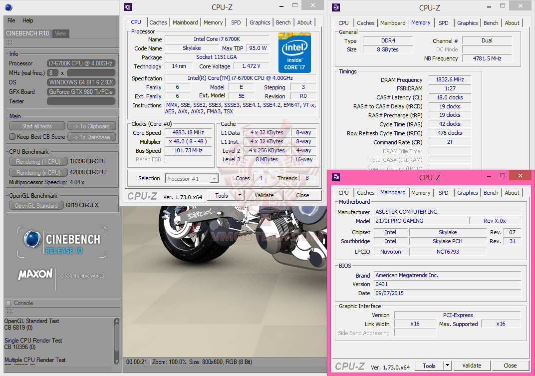Click the To Database button
This screenshot has width=535, height=376.
pyautogui.click(x=92, y=137)
